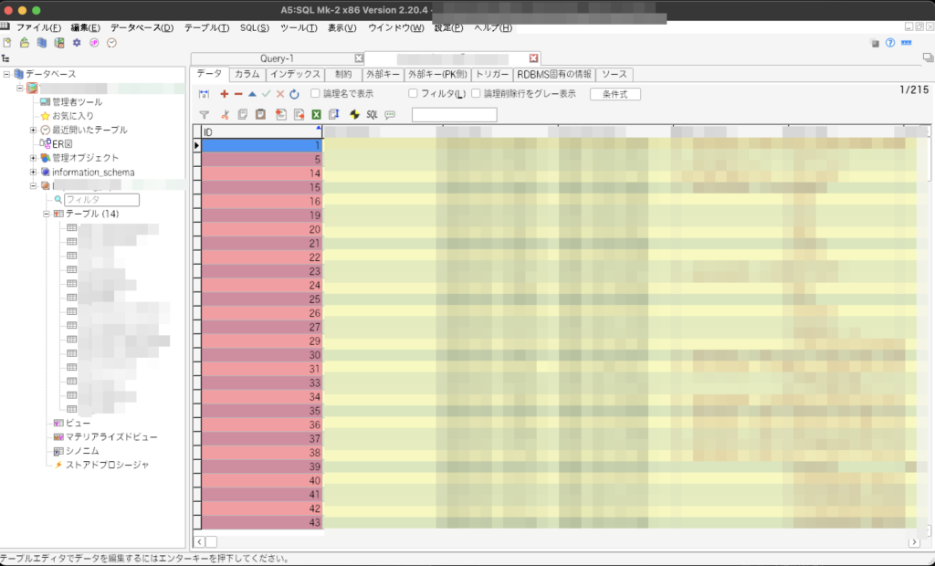Switch to the インデックス tab
This screenshot has height=566, width=935.
(x=295, y=75)
